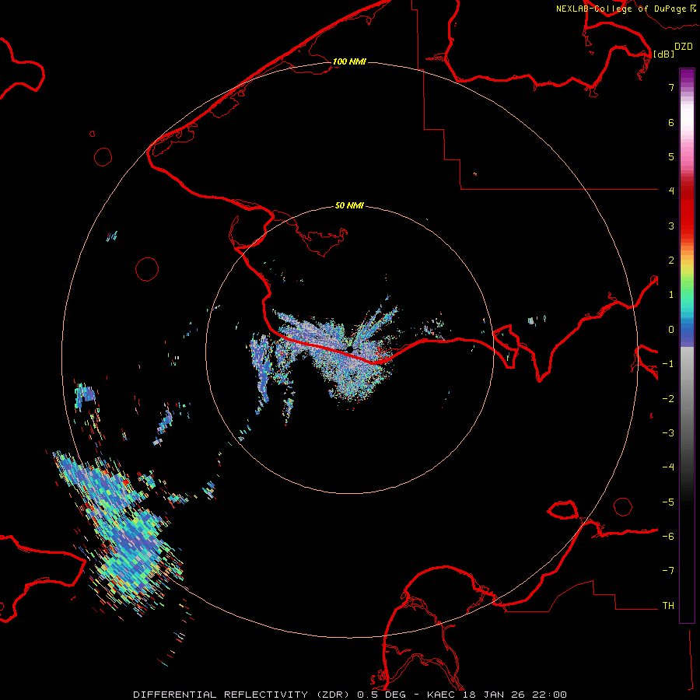Click the "100 NMI" range ring label
This screenshot has height=700, width=700.
coord(349,61)
